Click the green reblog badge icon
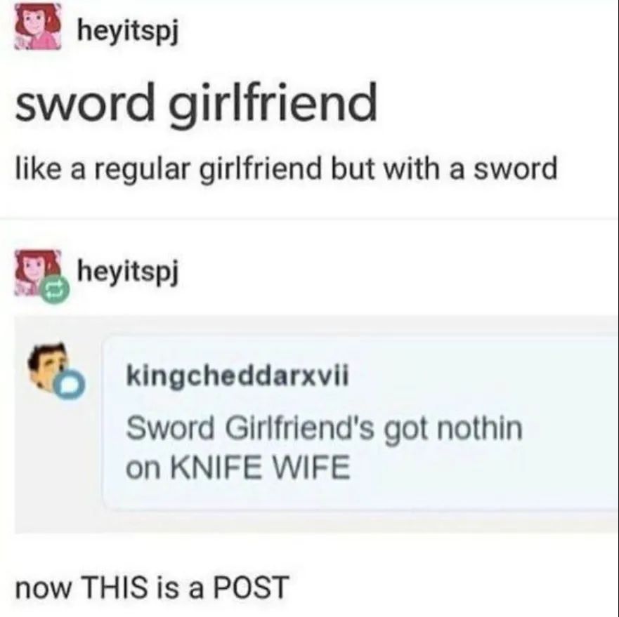619x617 pixels. tap(56, 290)
